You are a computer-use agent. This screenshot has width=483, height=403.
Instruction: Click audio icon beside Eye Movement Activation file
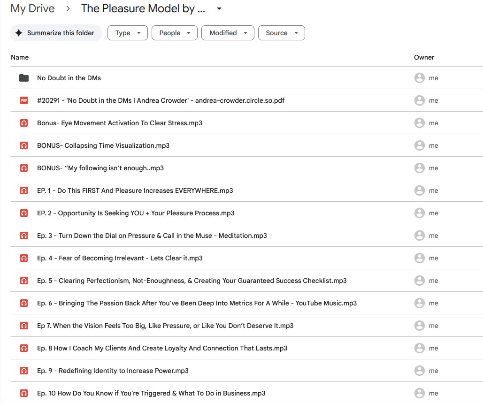pos(24,123)
